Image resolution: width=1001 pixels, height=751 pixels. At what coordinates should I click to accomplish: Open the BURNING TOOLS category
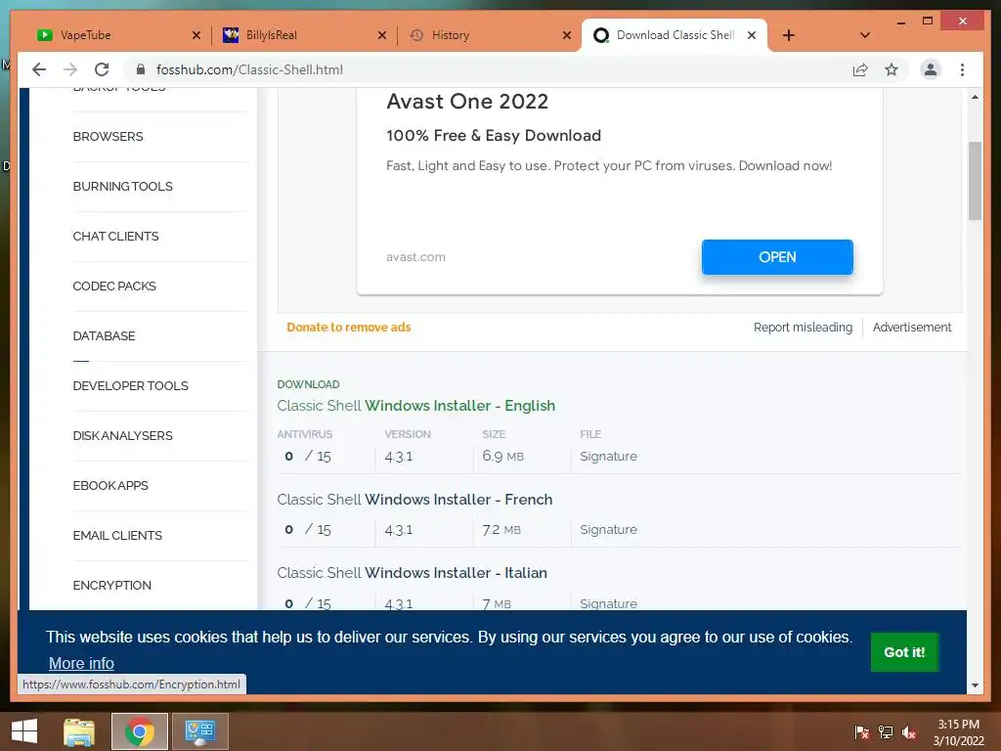point(122,187)
